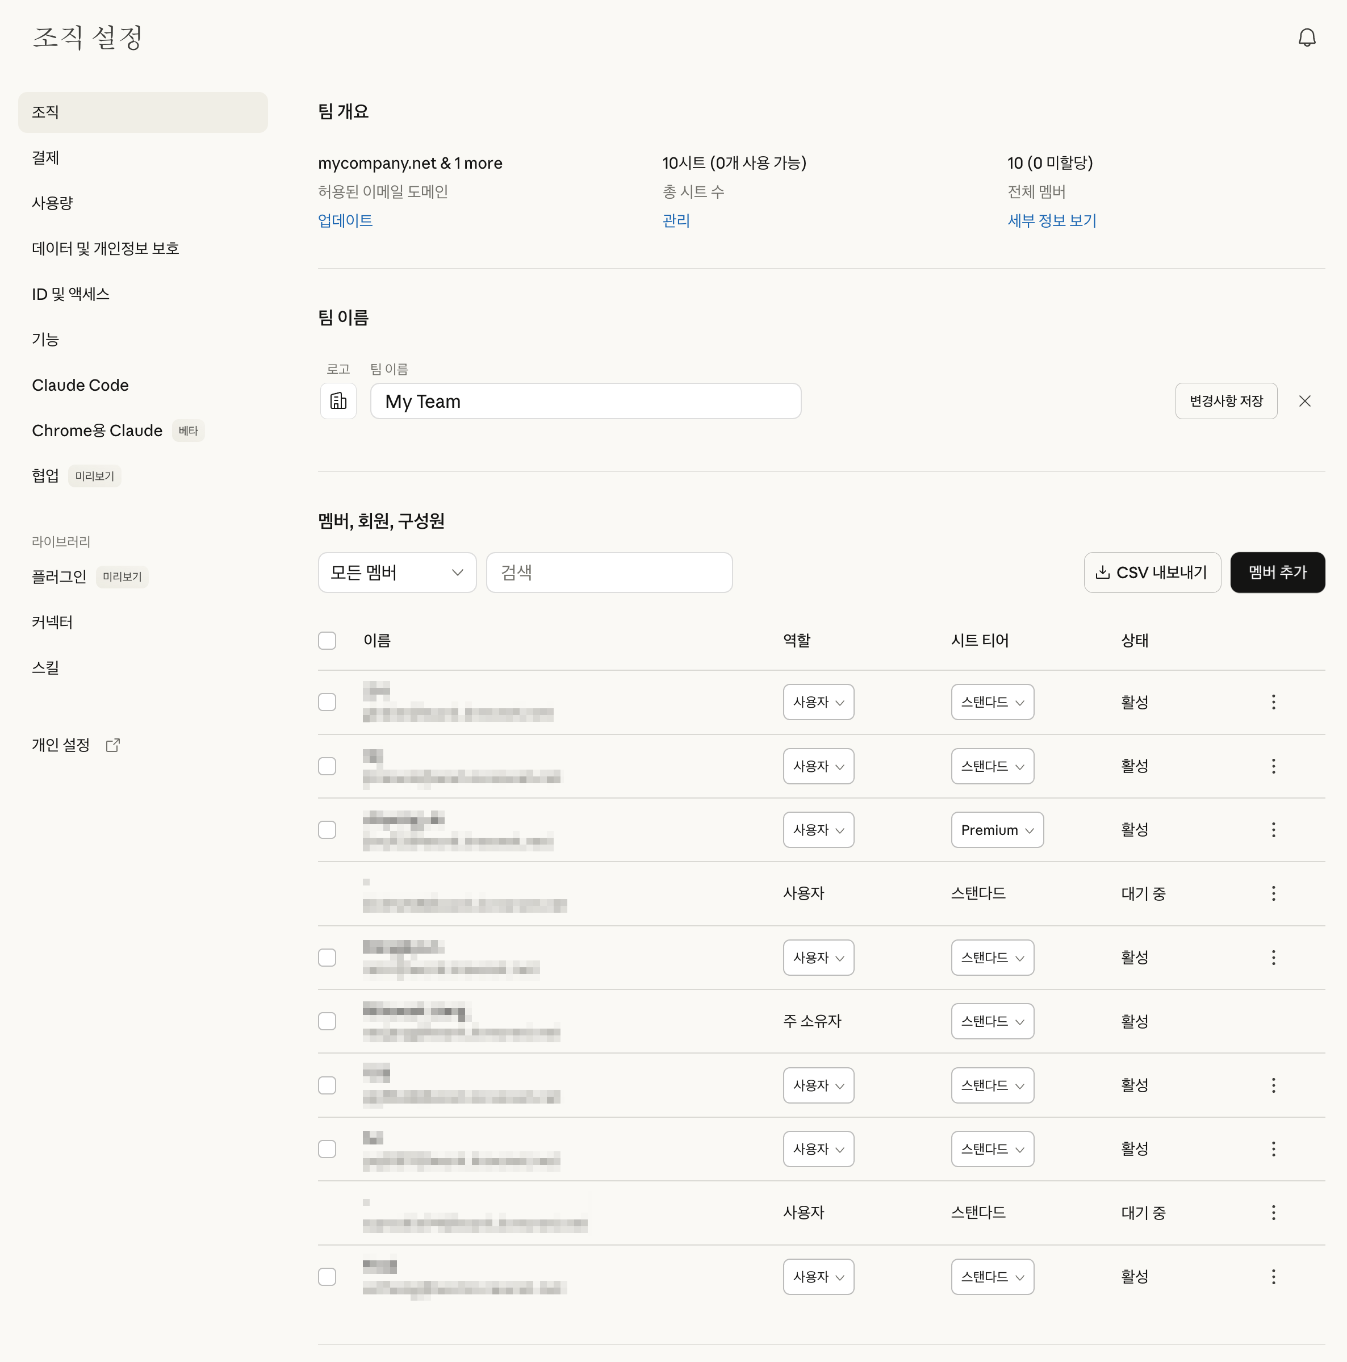Image resolution: width=1347 pixels, height=1362 pixels.
Task: Click the 검색 member search field
Action: click(609, 573)
